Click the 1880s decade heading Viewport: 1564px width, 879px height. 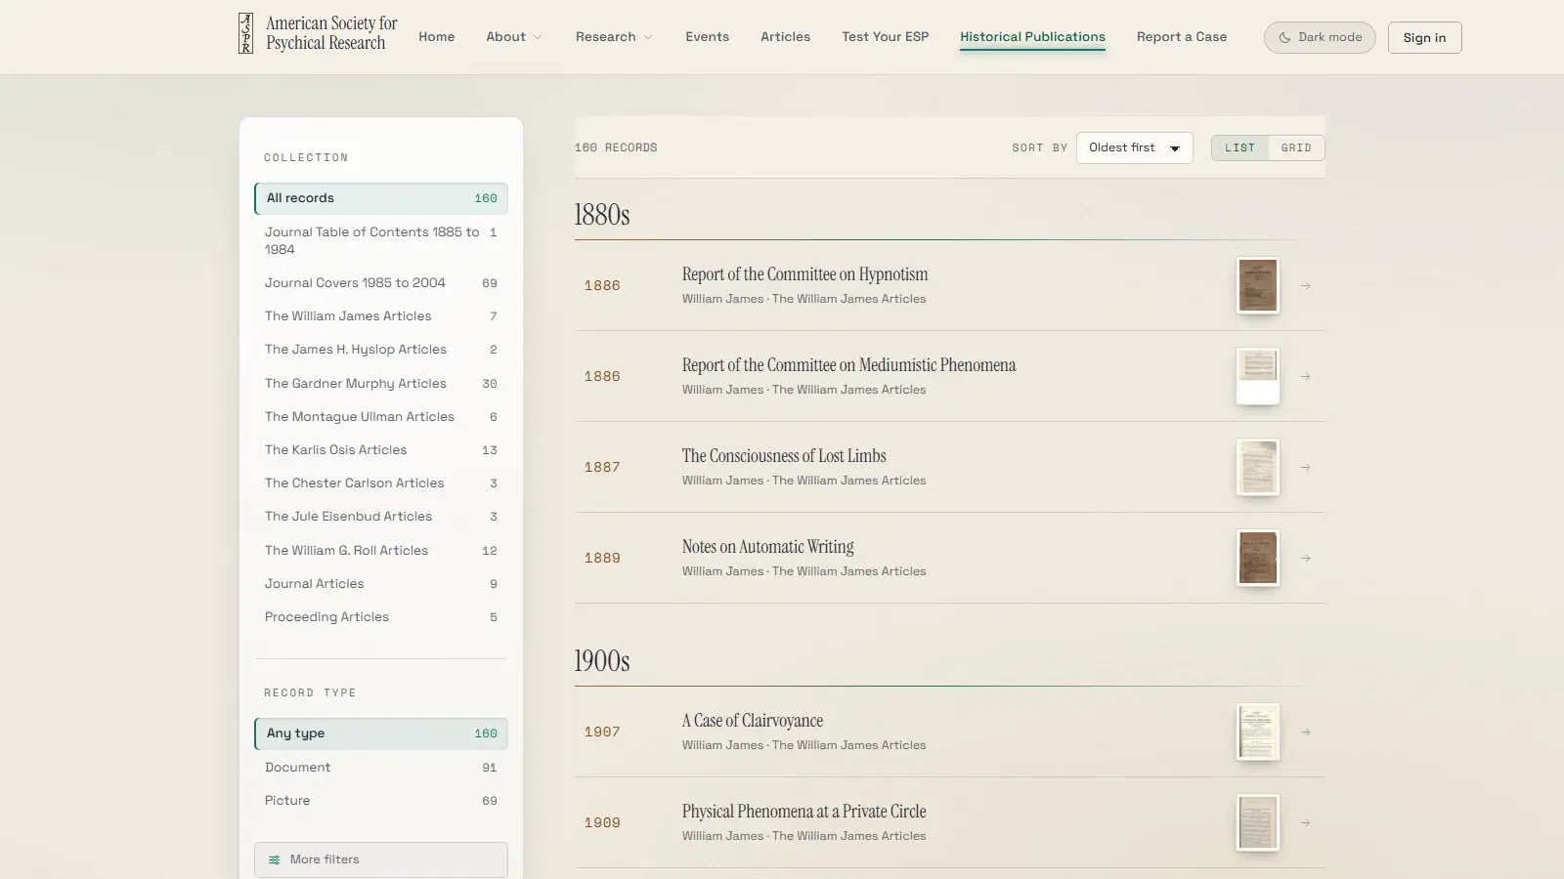[602, 215]
